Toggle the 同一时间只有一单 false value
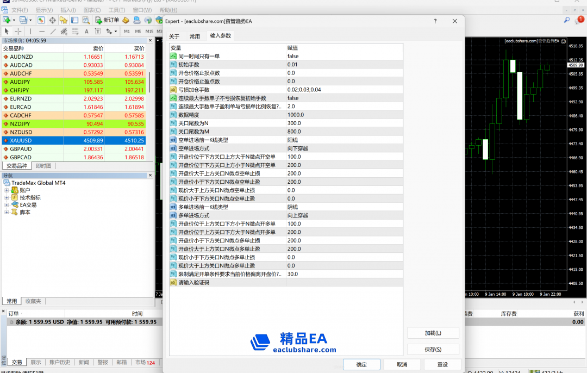587x373 pixels. tap(293, 56)
